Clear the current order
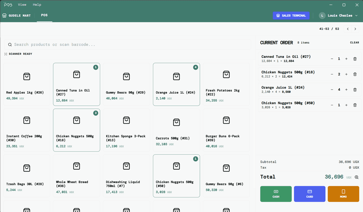The image size is (363, 212). [x=355, y=43]
